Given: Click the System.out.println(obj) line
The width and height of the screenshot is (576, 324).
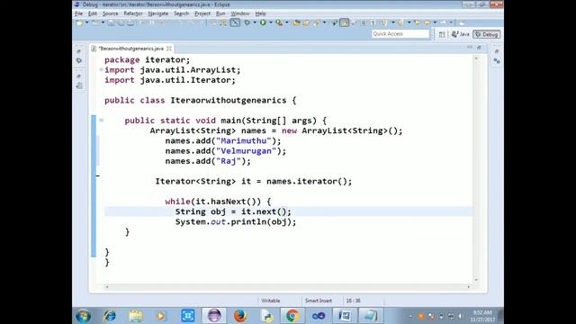Looking at the screenshot, I should 236,222.
